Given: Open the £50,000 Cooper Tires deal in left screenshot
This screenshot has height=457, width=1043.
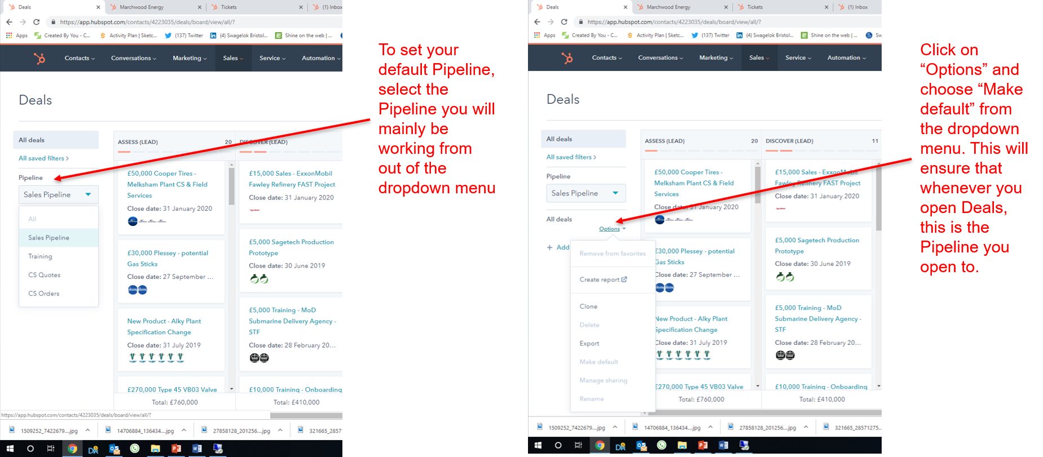Looking at the screenshot, I should [x=168, y=184].
